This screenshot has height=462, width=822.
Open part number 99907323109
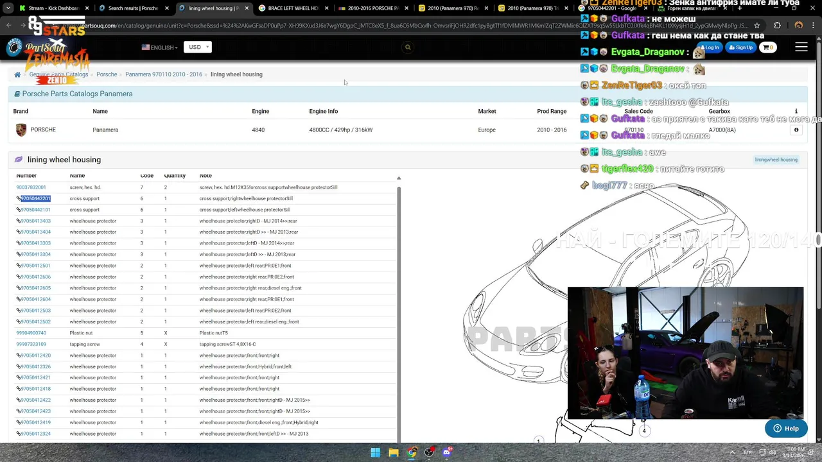point(31,345)
